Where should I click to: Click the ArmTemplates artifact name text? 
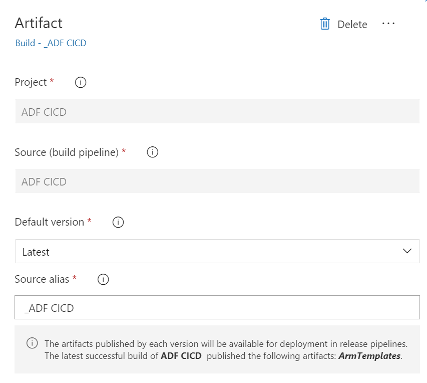click(x=369, y=356)
